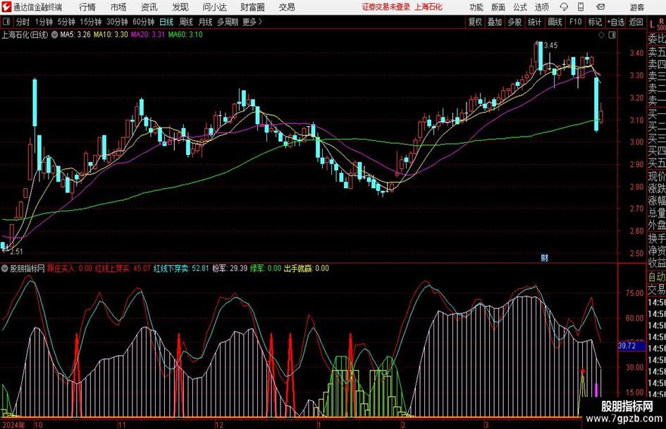Screen dimensions: 666x429
Task: Click the 跟庄买入 indicator label
Action: coord(61,268)
